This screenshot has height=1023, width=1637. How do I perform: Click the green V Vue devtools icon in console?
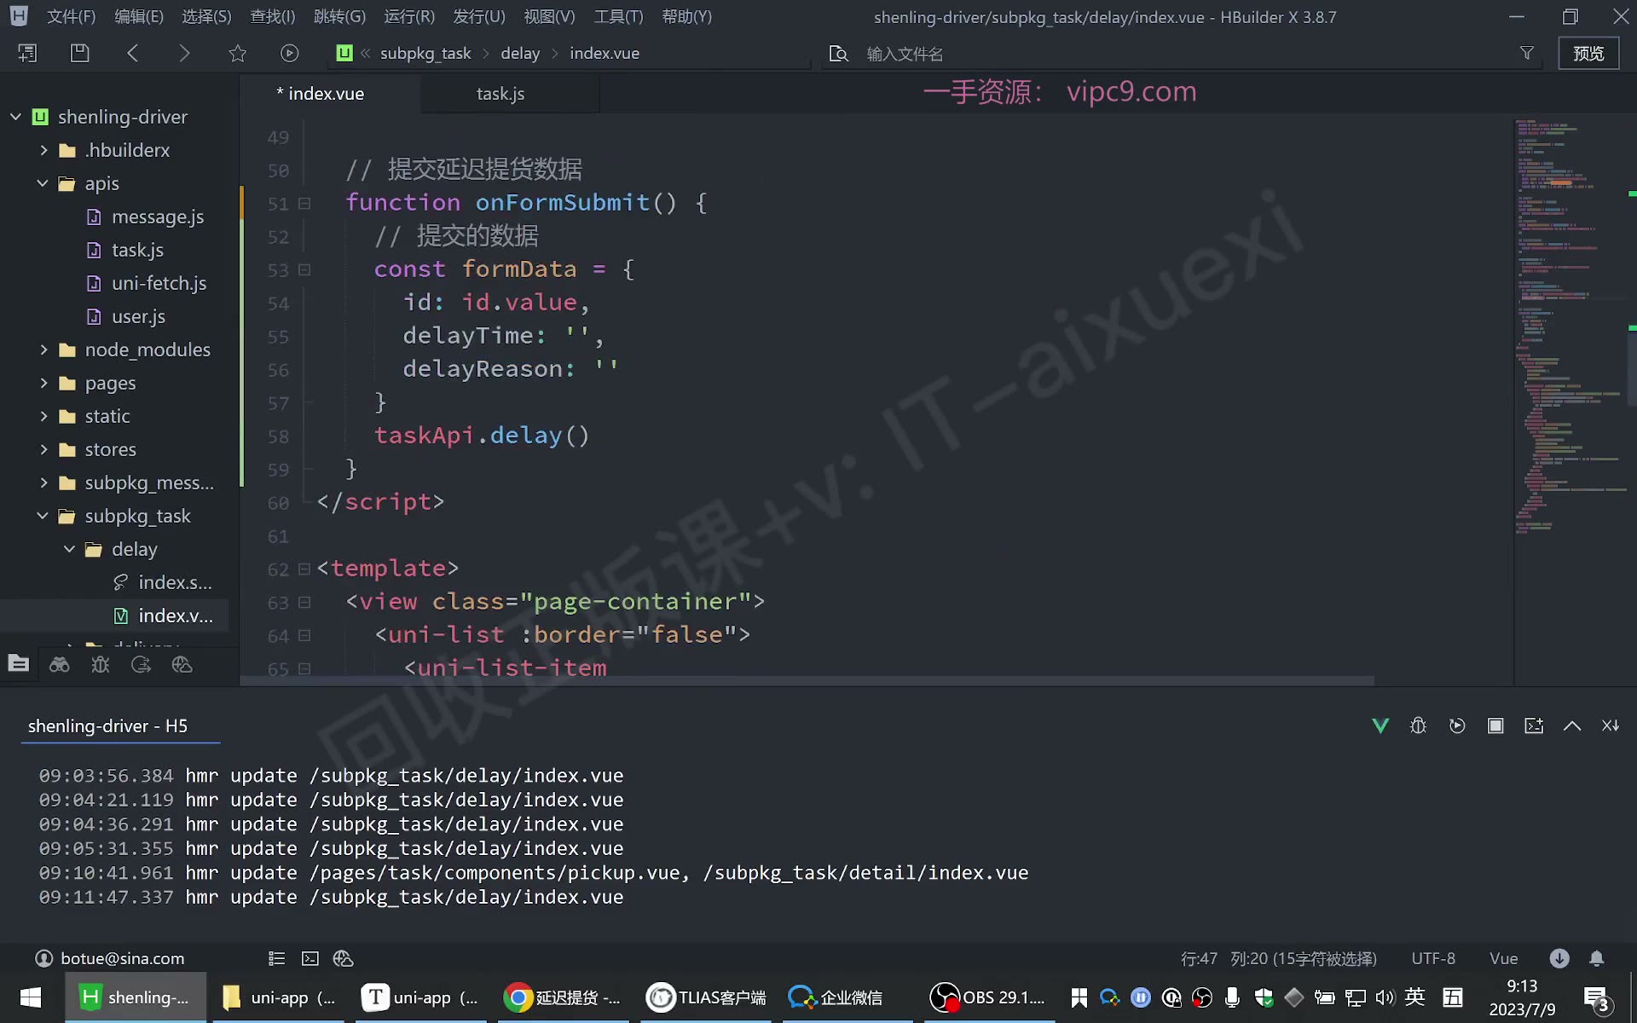coord(1380,725)
